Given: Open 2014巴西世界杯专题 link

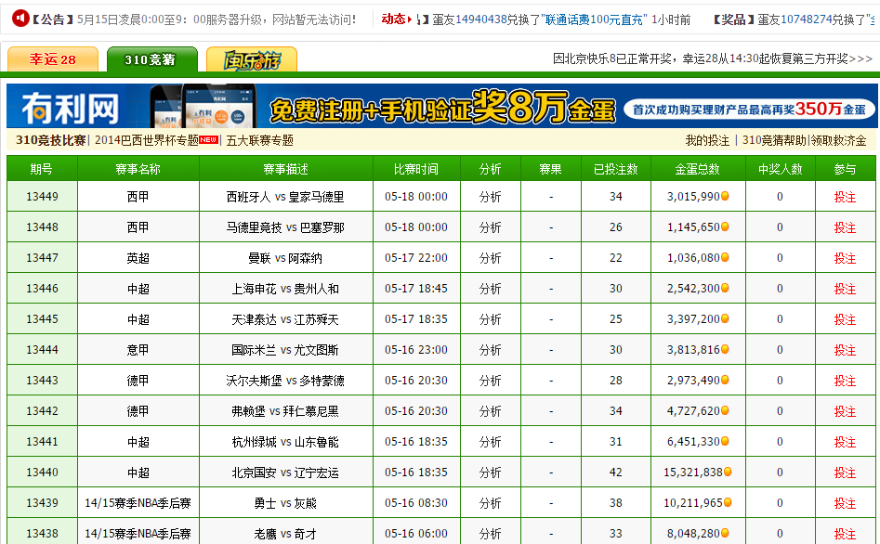Looking at the screenshot, I should (147, 140).
